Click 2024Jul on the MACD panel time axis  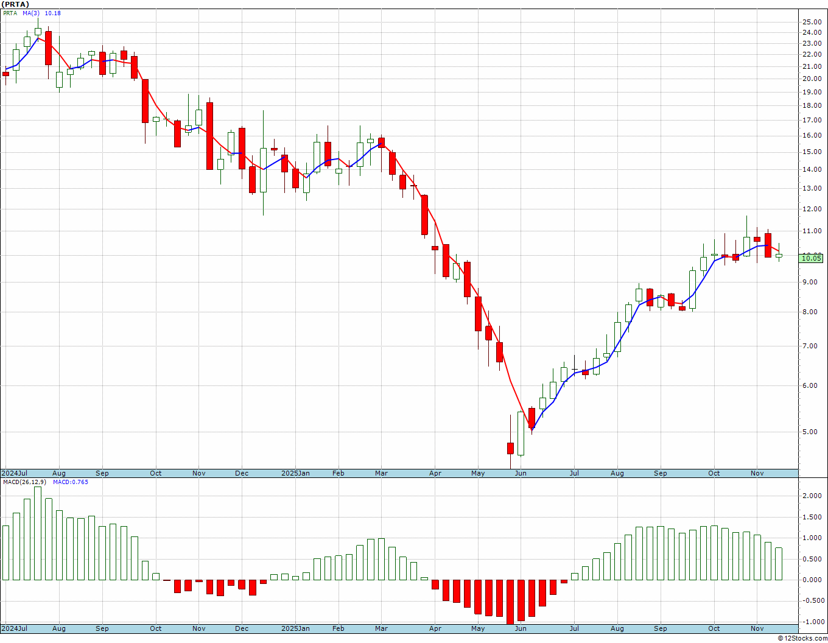tap(15, 628)
